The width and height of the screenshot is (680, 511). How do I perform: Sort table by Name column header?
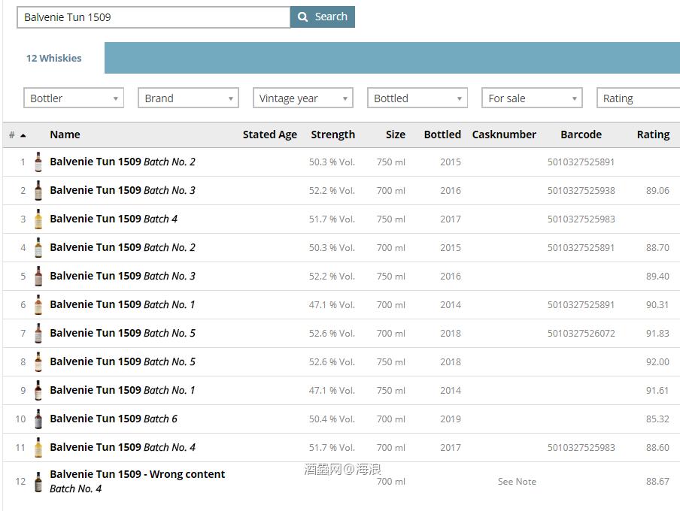click(x=65, y=135)
